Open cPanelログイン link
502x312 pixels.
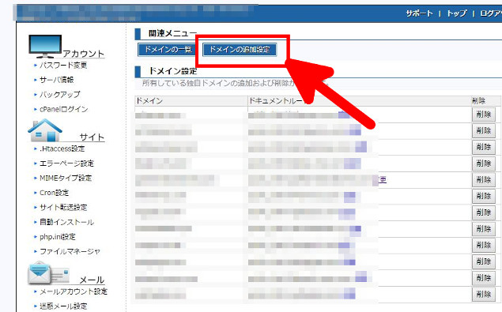click(x=63, y=109)
